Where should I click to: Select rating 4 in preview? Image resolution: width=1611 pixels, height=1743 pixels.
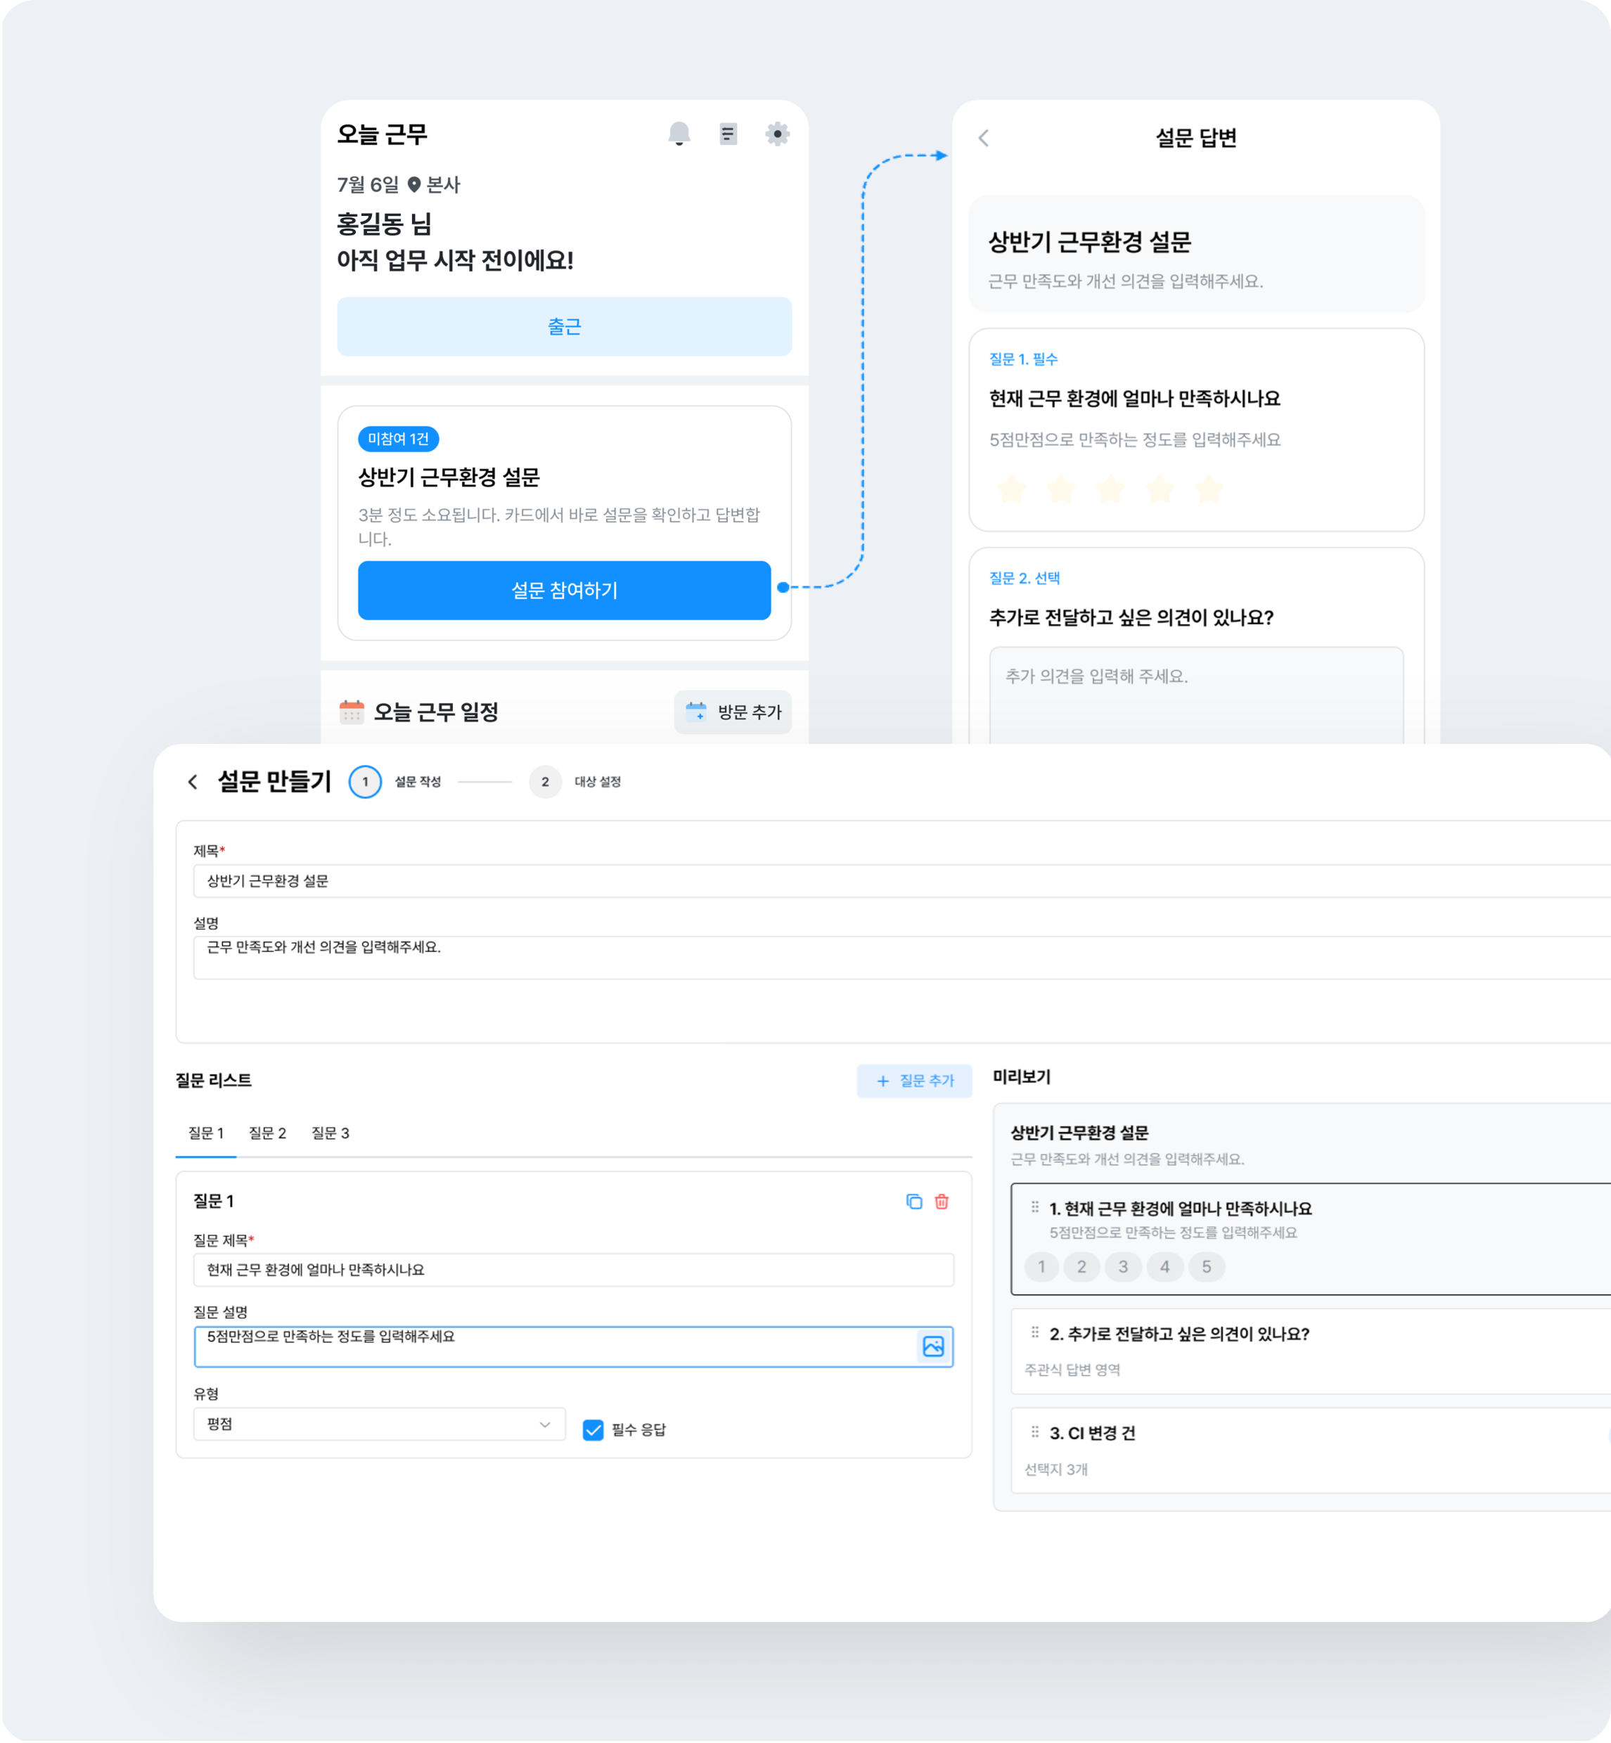tap(1164, 1267)
